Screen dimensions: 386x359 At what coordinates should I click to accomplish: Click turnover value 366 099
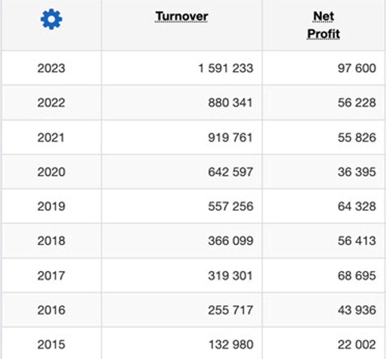(x=231, y=241)
